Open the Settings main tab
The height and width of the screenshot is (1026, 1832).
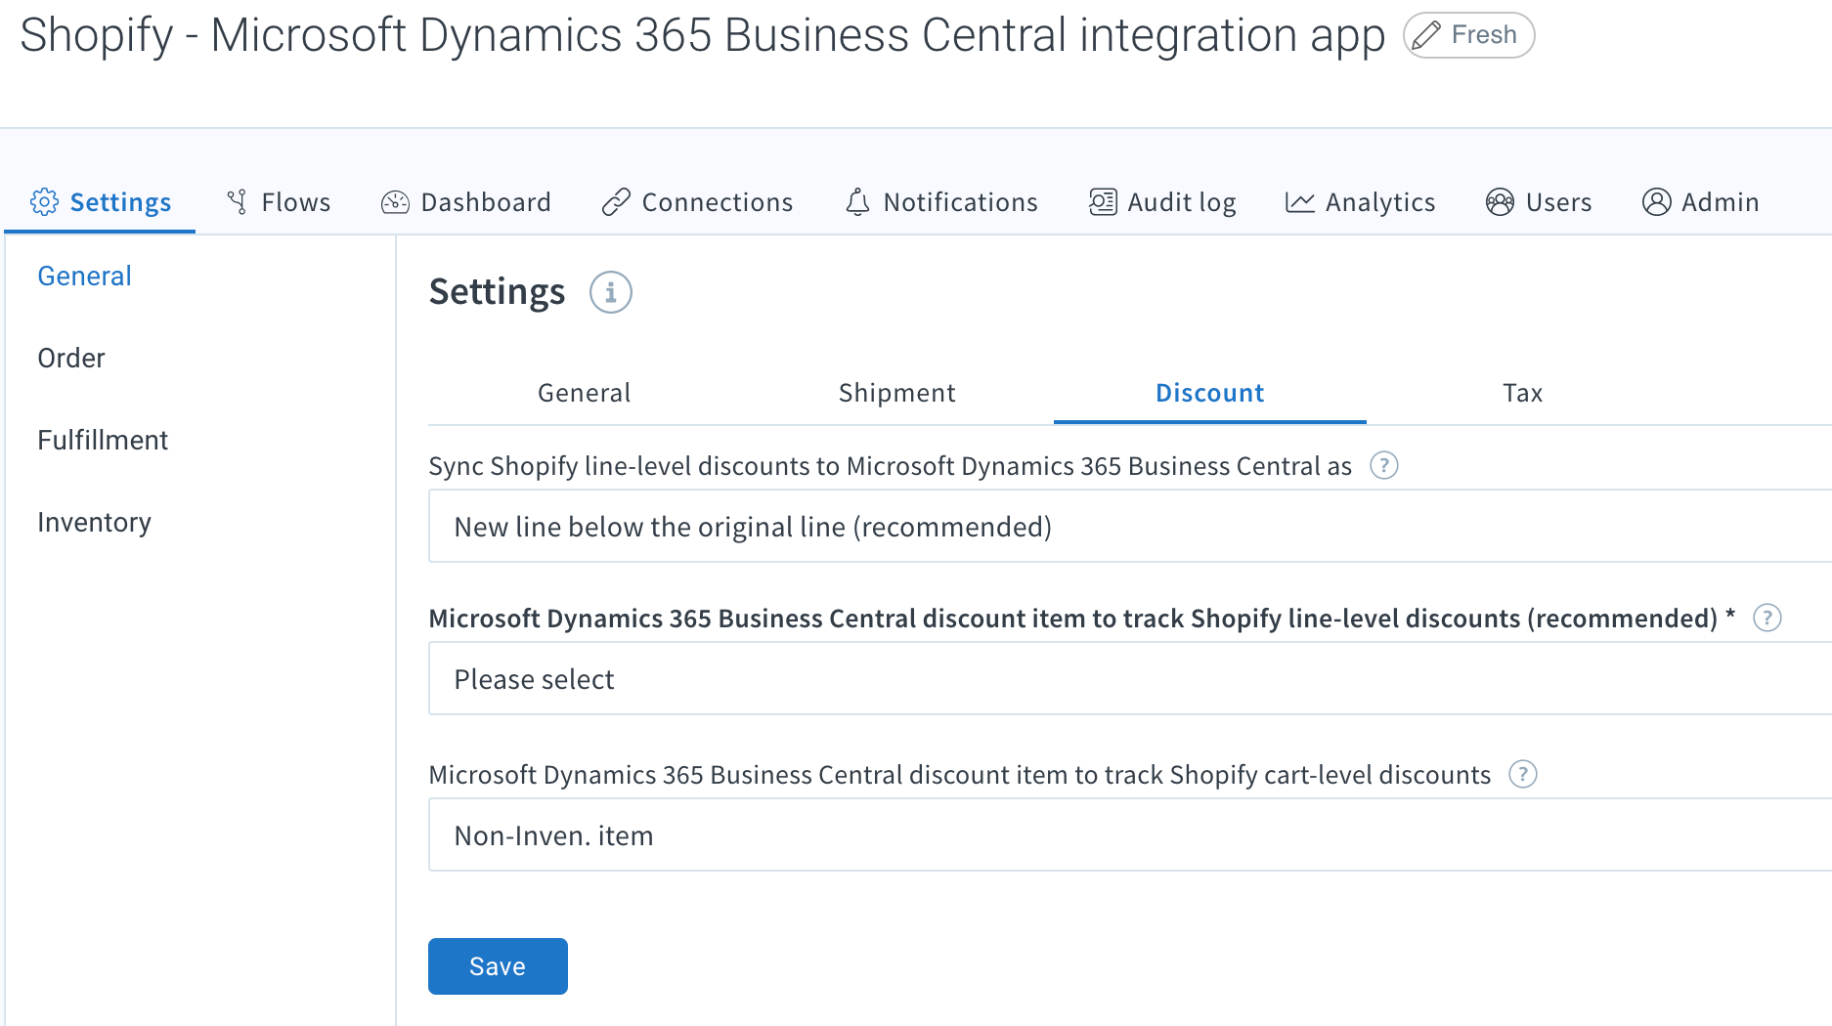(x=100, y=202)
